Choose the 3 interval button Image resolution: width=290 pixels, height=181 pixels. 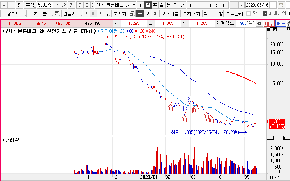[x=197, y=5]
